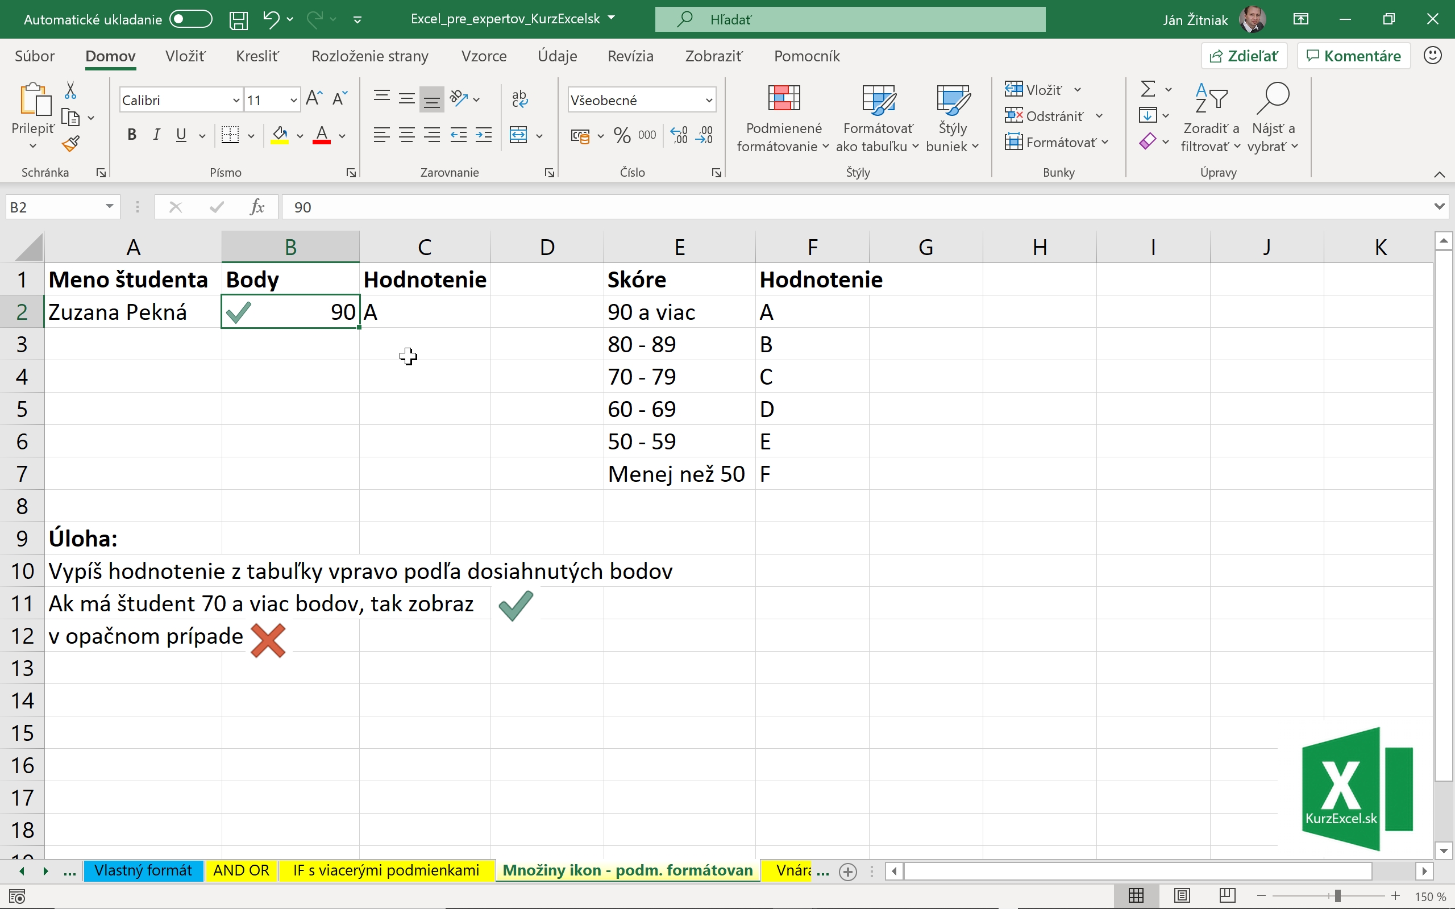The image size is (1455, 909).
Task: Switch to Vlastný formát sheet tab
Action: (x=143, y=870)
